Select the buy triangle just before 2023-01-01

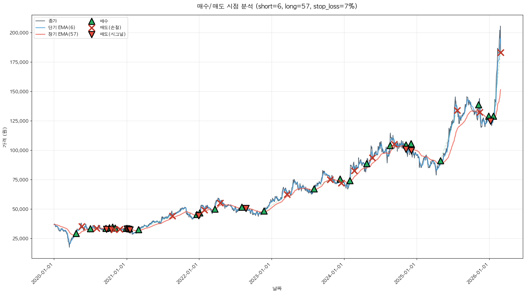click(x=264, y=211)
